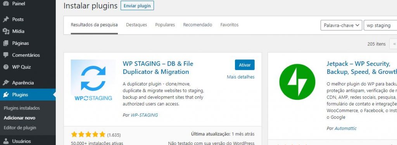Click the Enviar plugin button
397x145 pixels.
pyautogui.click(x=137, y=5)
